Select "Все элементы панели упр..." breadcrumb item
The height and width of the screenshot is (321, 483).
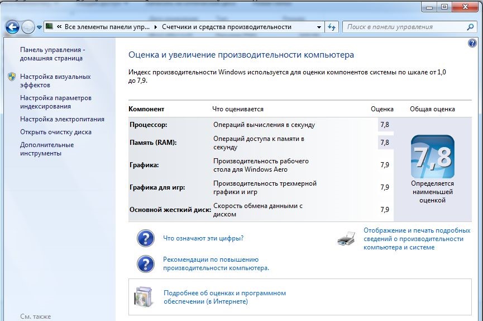click(x=107, y=27)
